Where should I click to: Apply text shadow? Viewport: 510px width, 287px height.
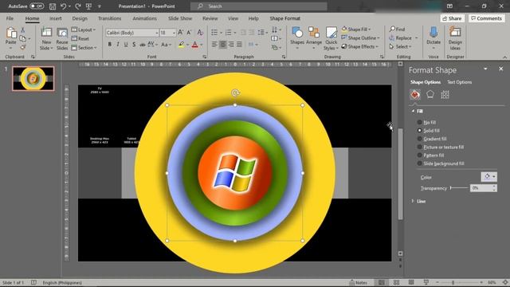134,45
